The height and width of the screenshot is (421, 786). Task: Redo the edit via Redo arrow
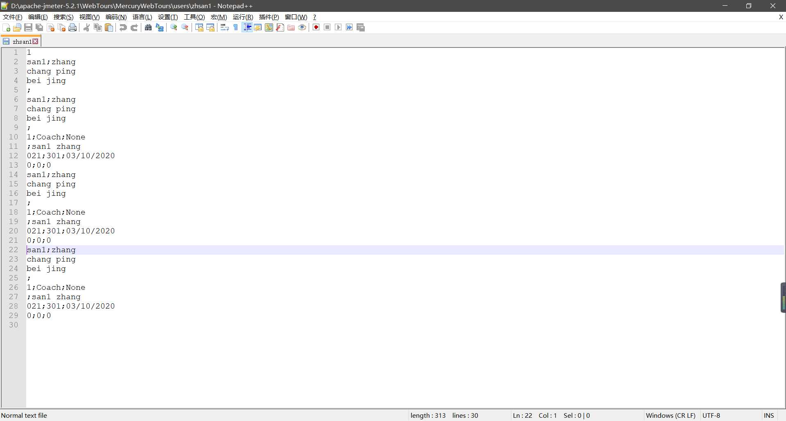134,27
